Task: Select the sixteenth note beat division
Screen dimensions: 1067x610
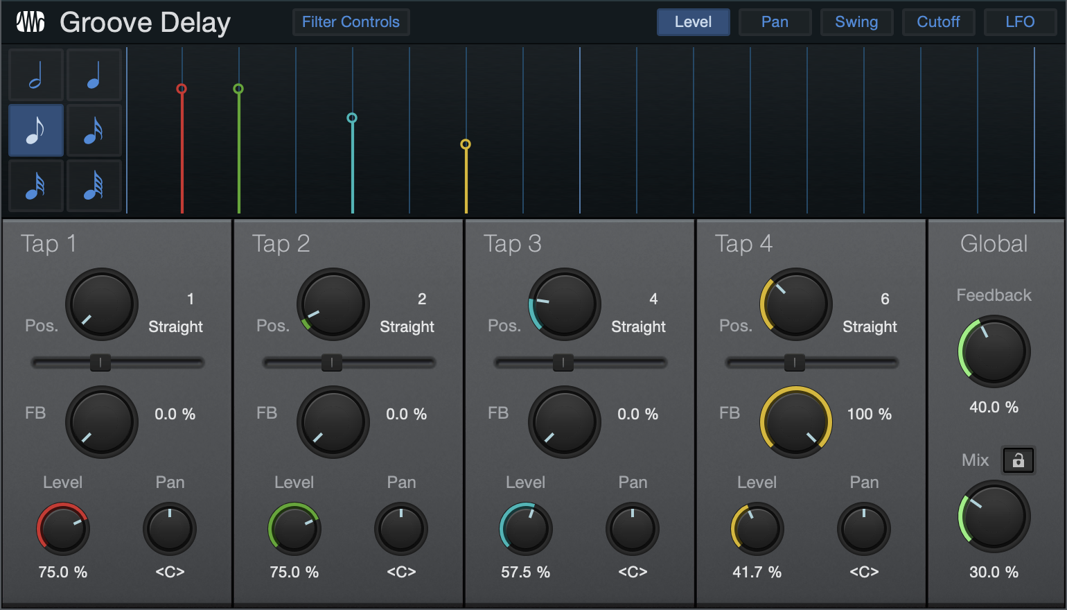Action: 94,130
